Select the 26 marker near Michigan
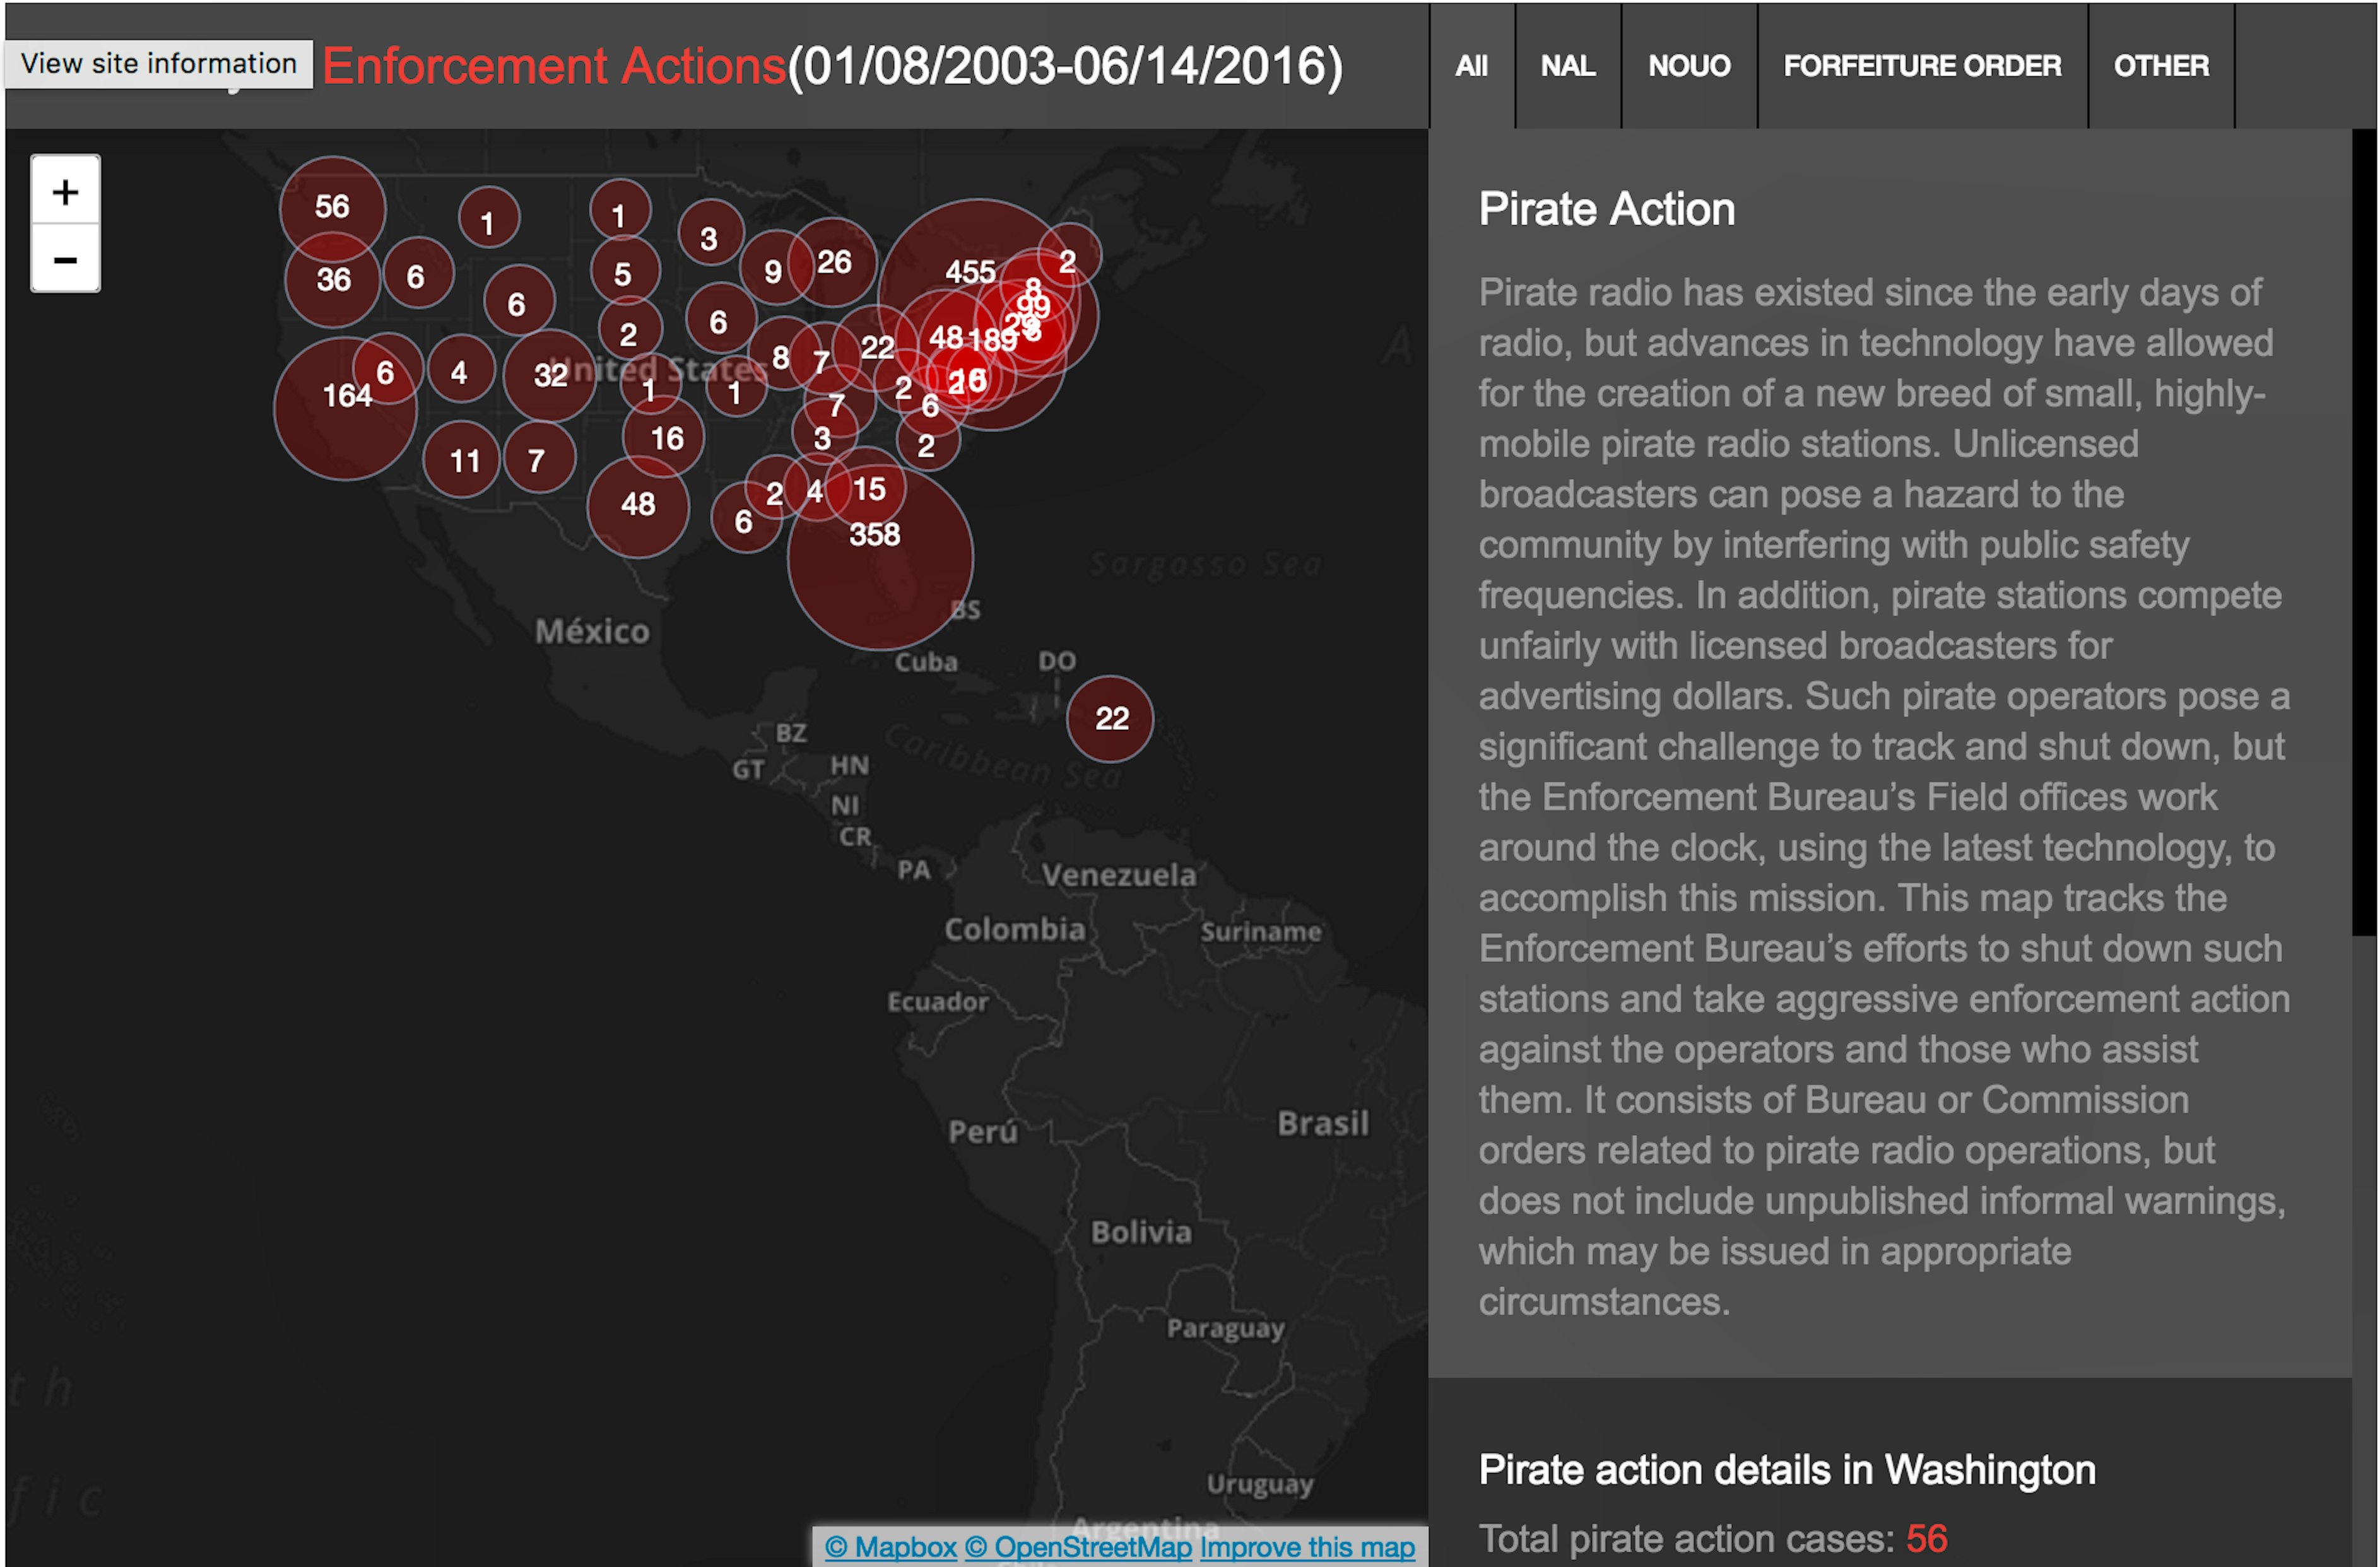This screenshot has height=1567, width=2380. [833, 263]
